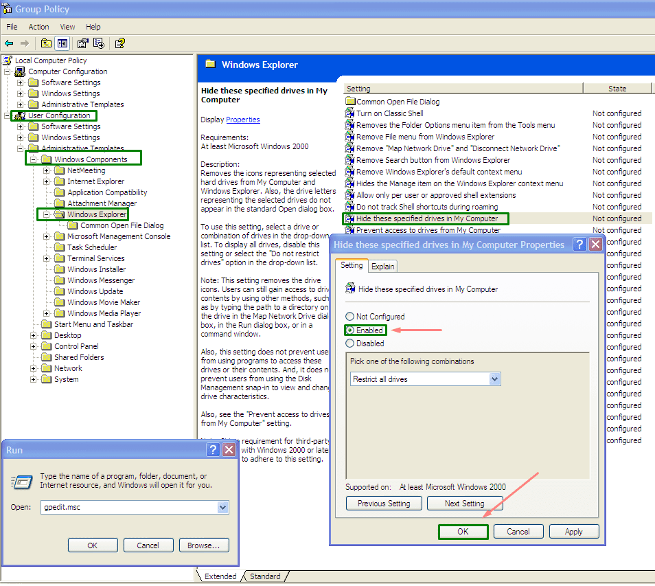
Task: Click Apply in the Properties dialog
Action: click(x=573, y=532)
